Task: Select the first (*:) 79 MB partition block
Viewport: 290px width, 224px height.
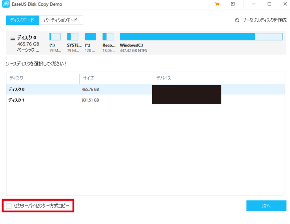Action: (x=55, y=36)
